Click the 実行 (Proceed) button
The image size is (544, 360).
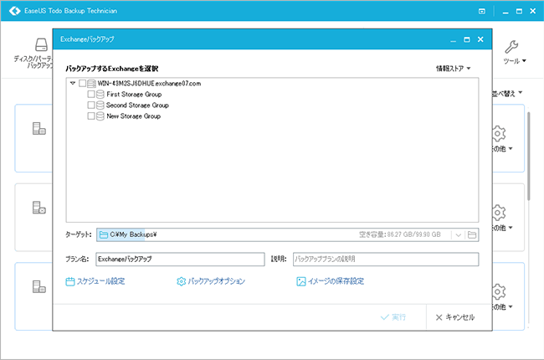tap(393, 317)
